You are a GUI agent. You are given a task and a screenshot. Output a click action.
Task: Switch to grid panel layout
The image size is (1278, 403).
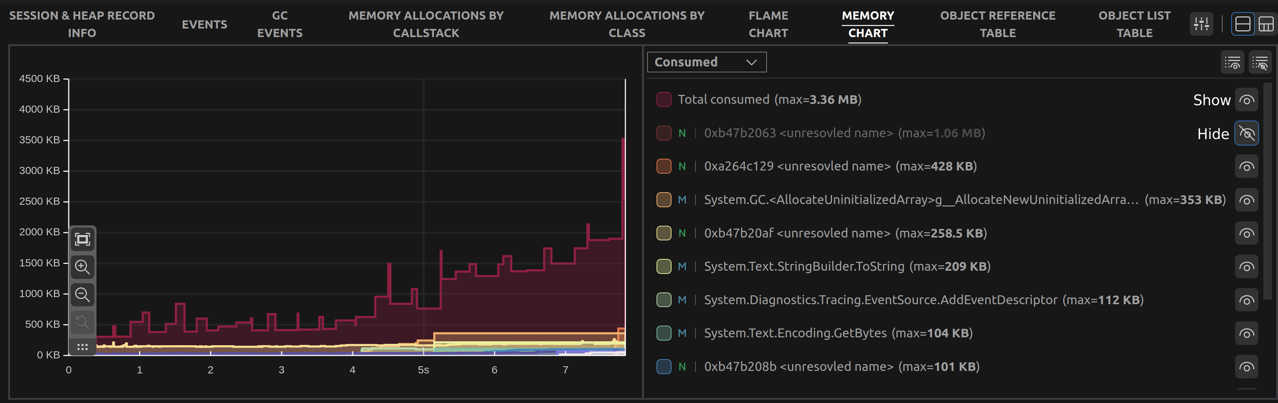1265,24
